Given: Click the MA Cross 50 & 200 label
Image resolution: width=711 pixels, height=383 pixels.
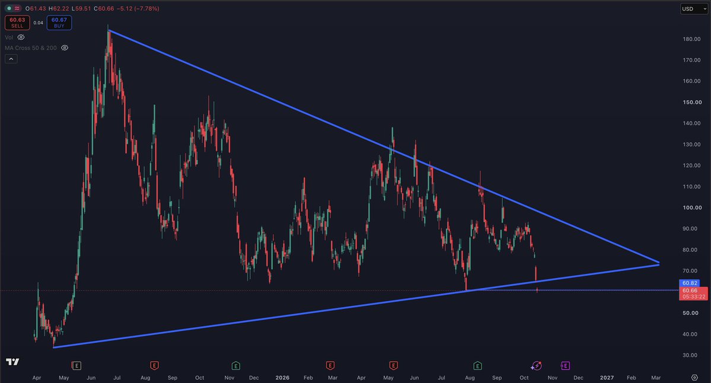Looking at the screenshot, I should pyautogui.click(x=31, y=47).
